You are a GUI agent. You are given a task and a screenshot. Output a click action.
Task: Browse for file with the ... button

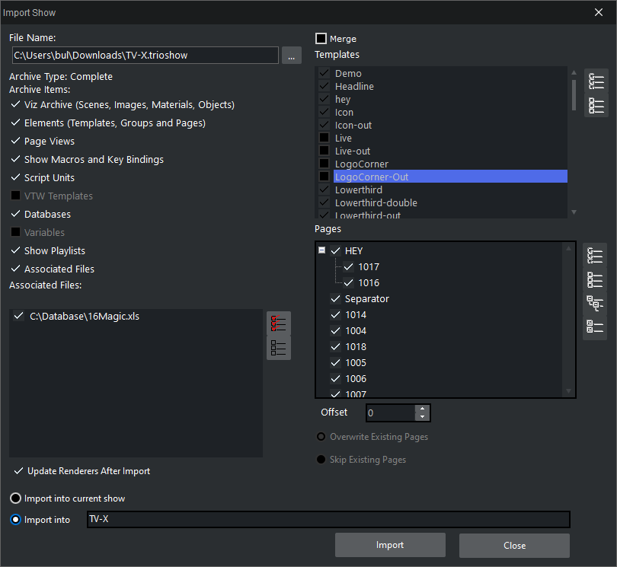coord(291,56)
